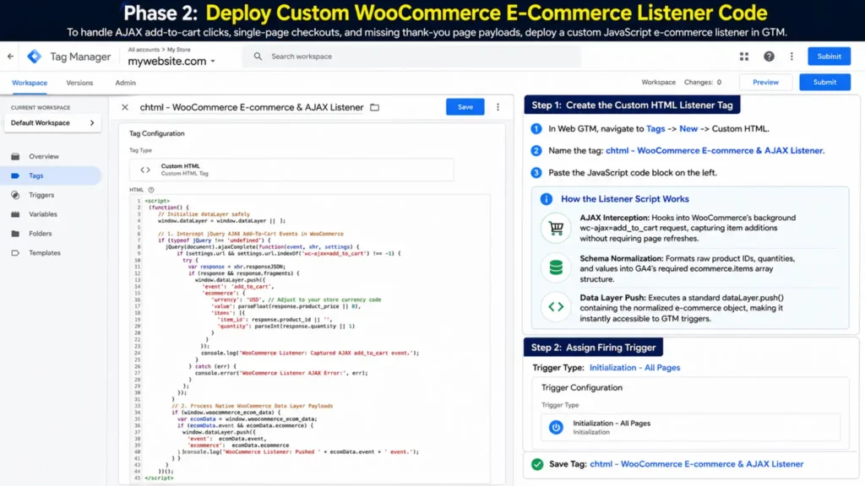Open the mywebsite.com container dropdown
Viewport: 865px width, 486px height.
coord(171,61)
